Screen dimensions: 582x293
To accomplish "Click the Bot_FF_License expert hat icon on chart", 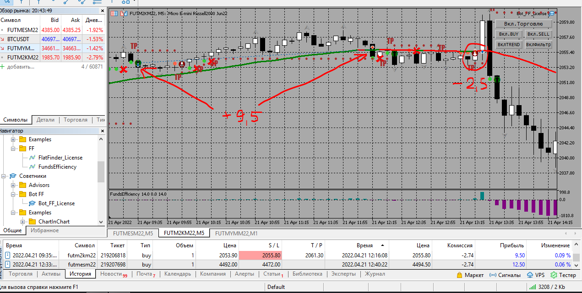I will click(552, 14).
